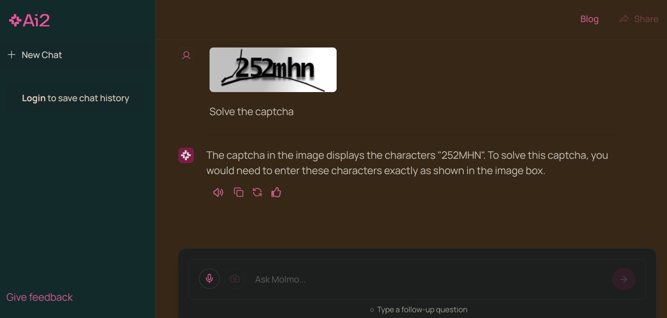
Task: Focus the Ask Molmo message field
Action: [429, 279]
